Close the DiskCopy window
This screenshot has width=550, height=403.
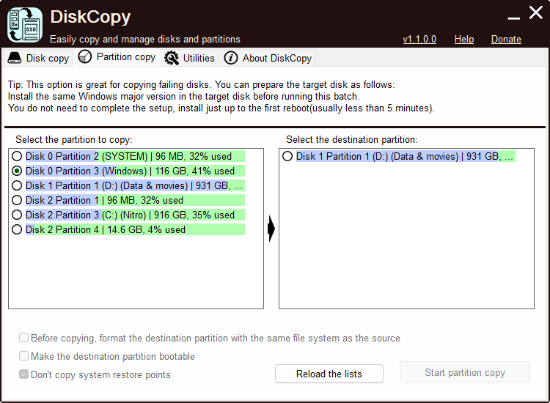(536, 12)
